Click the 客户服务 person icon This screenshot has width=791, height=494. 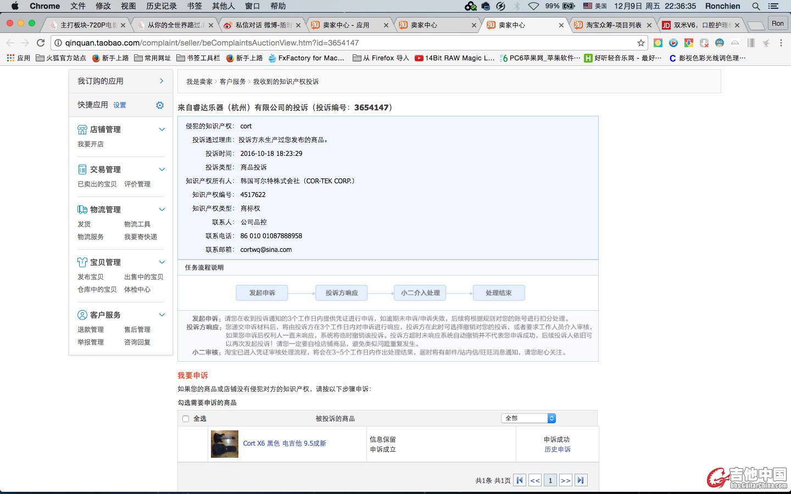[x=82, y=315]
